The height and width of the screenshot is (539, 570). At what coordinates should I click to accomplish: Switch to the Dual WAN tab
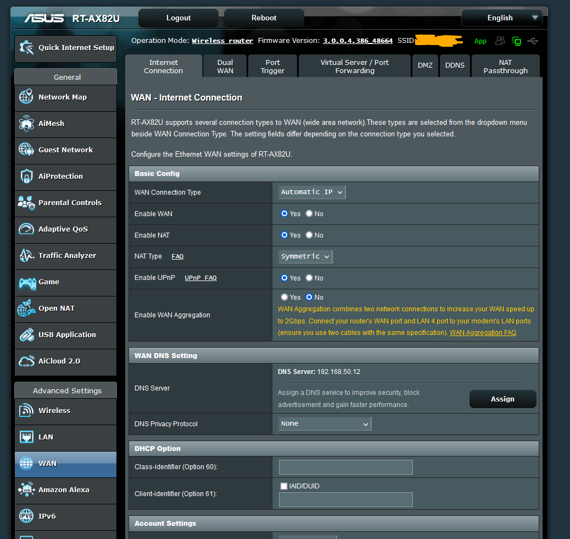[x=225, y=67]
